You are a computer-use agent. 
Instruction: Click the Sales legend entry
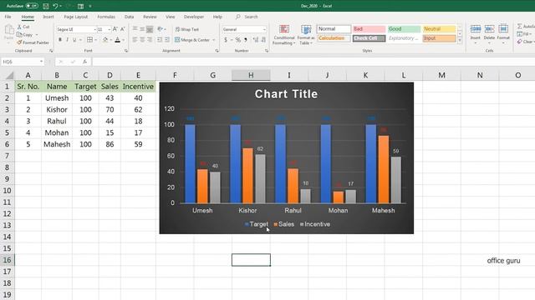(x=284, y=224)
